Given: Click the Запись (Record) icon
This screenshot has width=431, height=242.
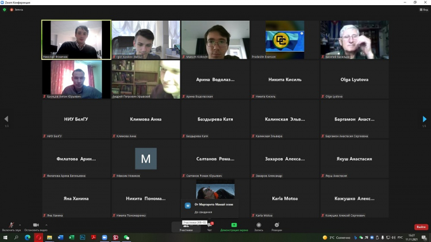Looking at the screenshot, I should coord(259,225).
